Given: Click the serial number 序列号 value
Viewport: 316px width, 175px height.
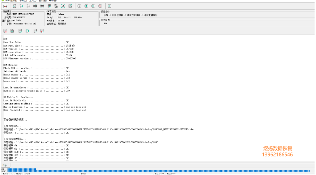Looking at the screenshot, I should pyautogui.click(x=19, y=17).
